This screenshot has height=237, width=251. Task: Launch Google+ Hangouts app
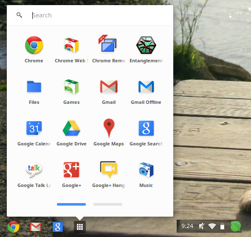pos(109,170)
